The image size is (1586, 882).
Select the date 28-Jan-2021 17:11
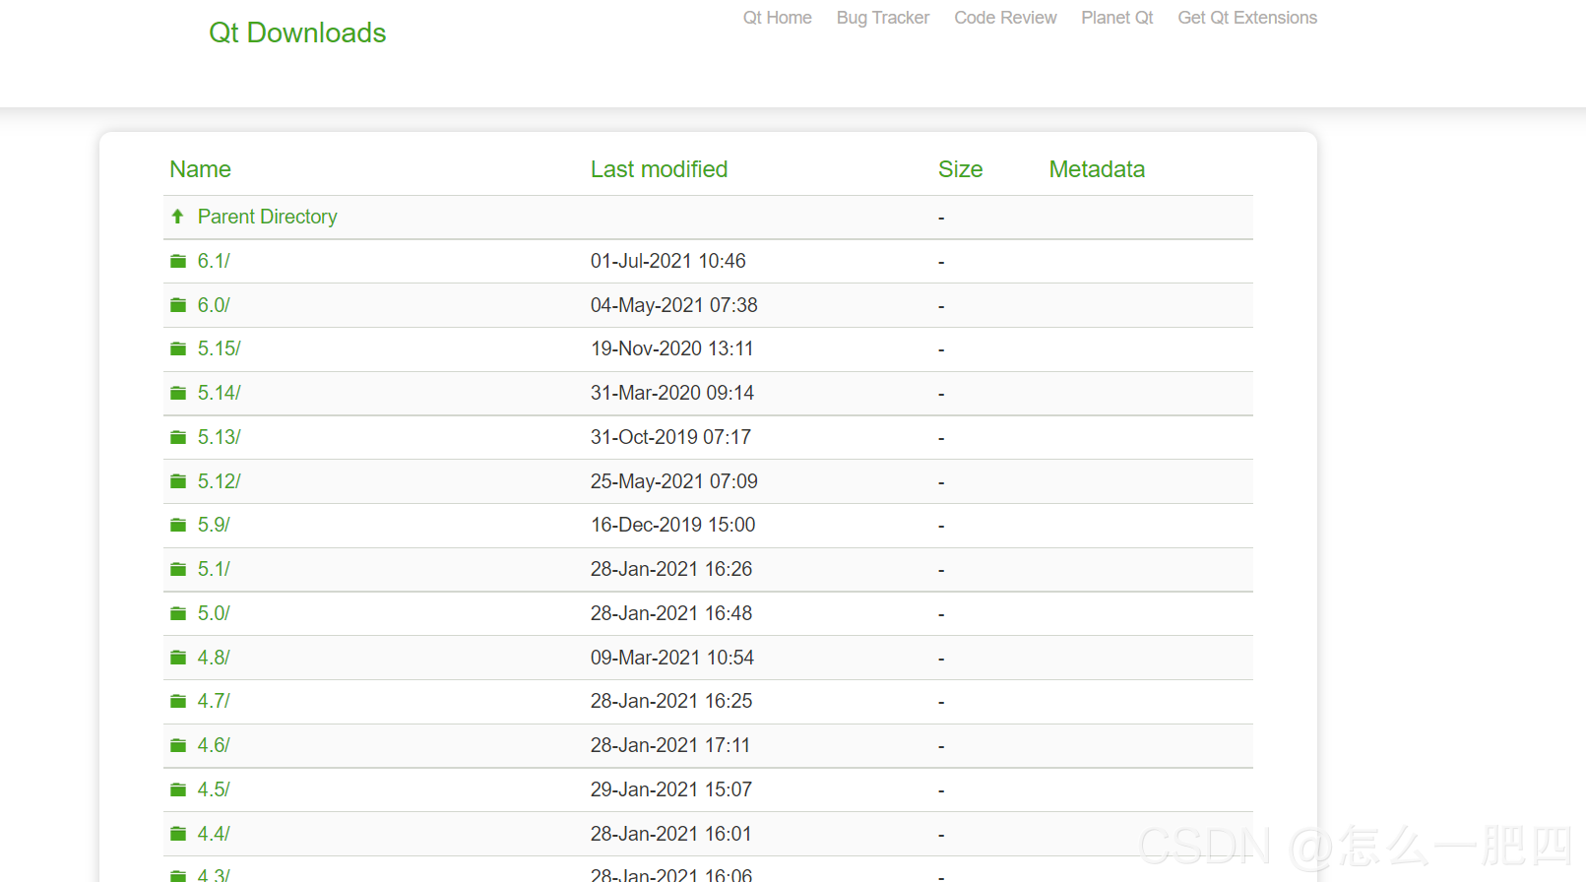670,745
